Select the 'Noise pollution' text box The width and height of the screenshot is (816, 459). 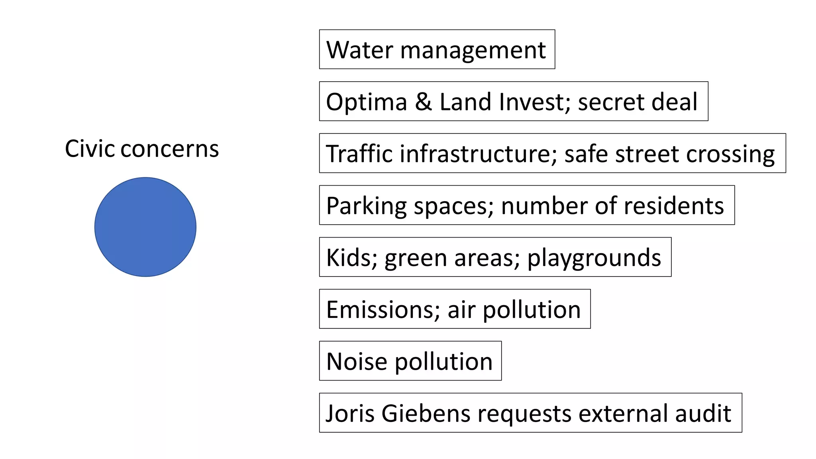point(410,361)
